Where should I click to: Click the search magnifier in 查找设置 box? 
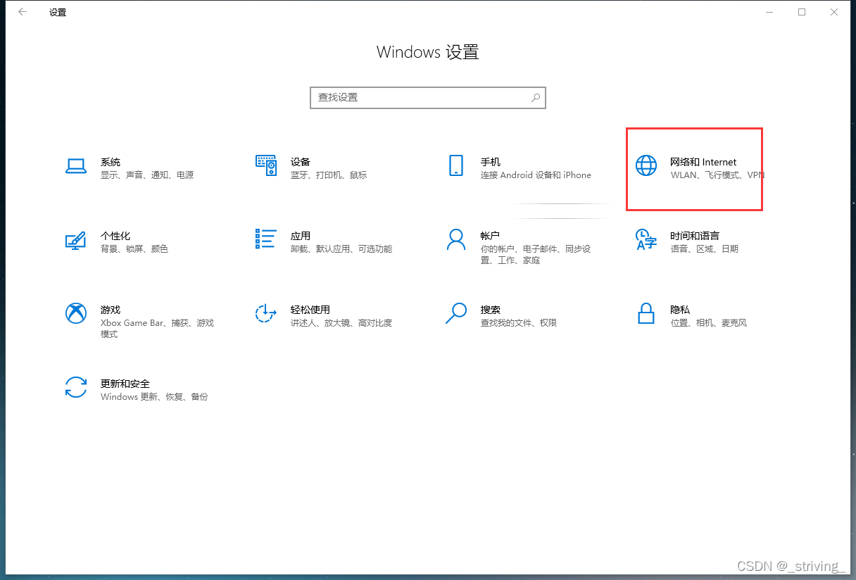click(x=536, y=98)
